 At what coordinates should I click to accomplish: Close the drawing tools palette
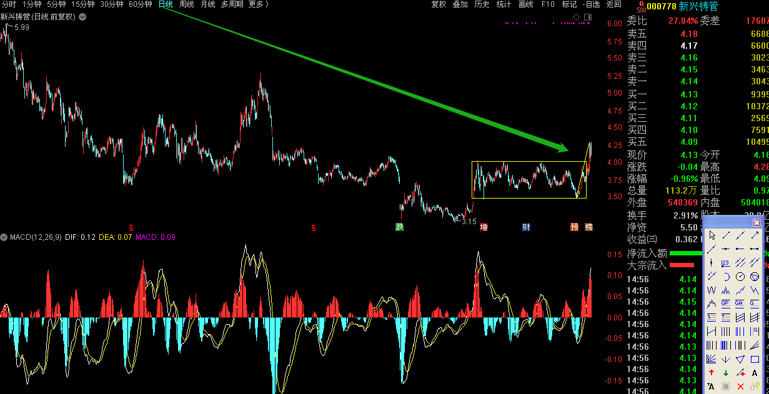tap(757, 223)
